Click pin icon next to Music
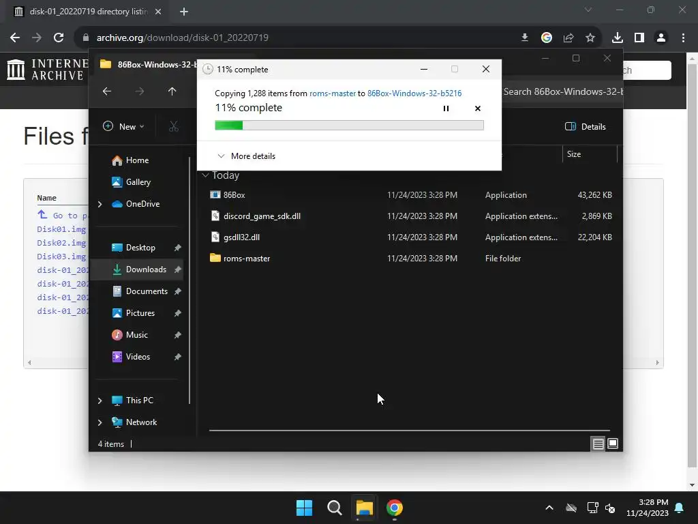This screenshot has width=698, height=524. point(178,334)
